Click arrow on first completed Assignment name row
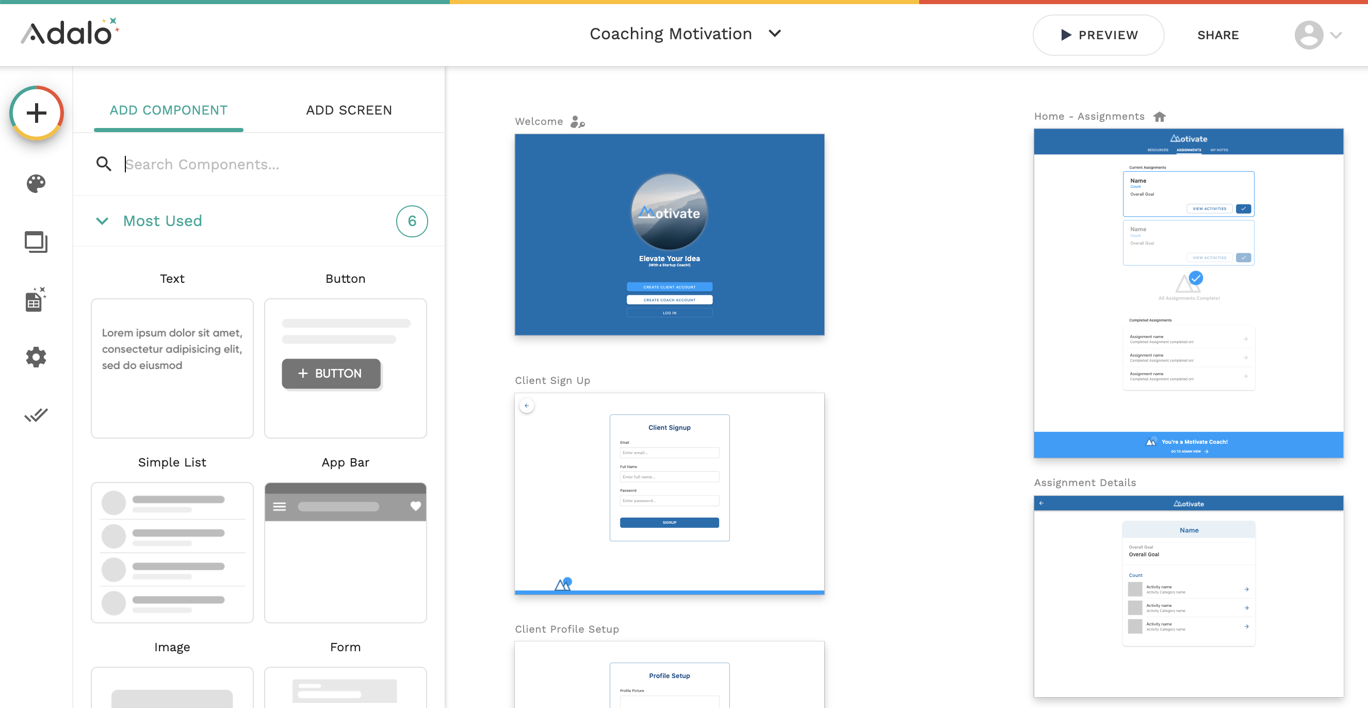The height and width of the screenshot is (708, 1368). 1245,339
